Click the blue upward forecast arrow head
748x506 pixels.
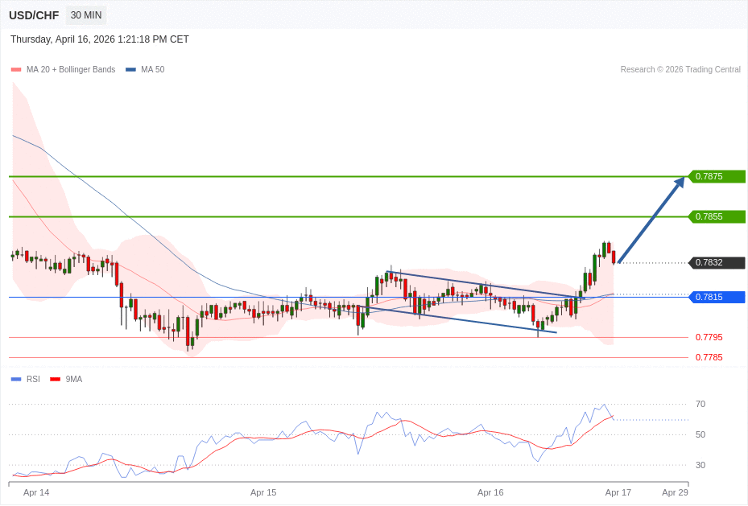[679, 183]
